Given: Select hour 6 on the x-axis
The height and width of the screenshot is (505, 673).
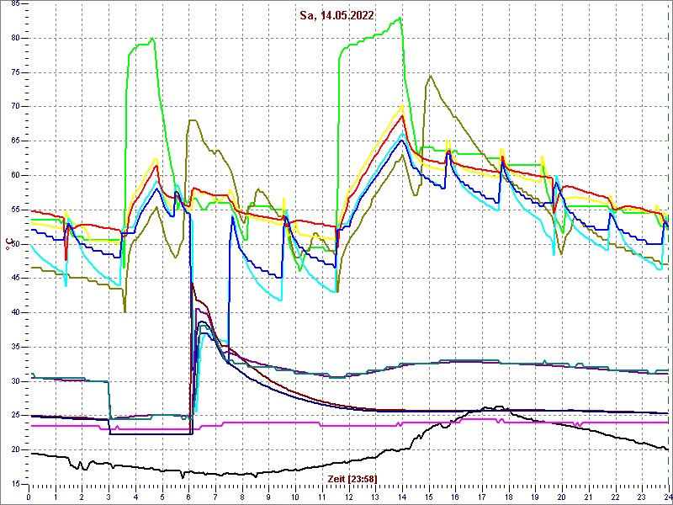Looking at the screenshot, I should click(189, 497).
